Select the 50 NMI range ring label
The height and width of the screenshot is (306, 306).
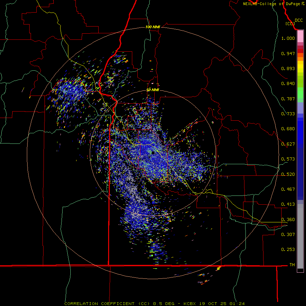pos(153,90)
